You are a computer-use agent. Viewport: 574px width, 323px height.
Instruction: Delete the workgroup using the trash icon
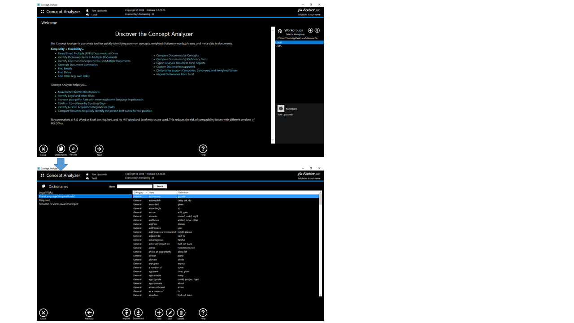pyautogui.click(x=317, y=31)
